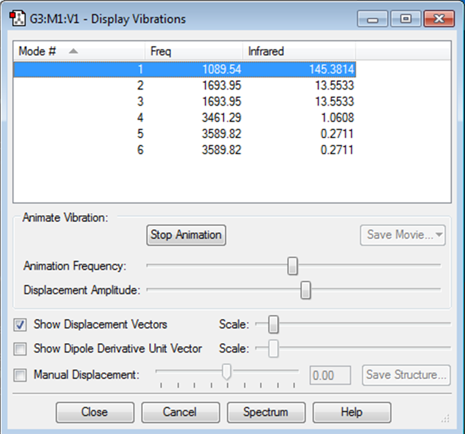Viewport: 465px width, 434px height.
Task: Click the Manual Displacement slider handle
Action: click(227, 372)
